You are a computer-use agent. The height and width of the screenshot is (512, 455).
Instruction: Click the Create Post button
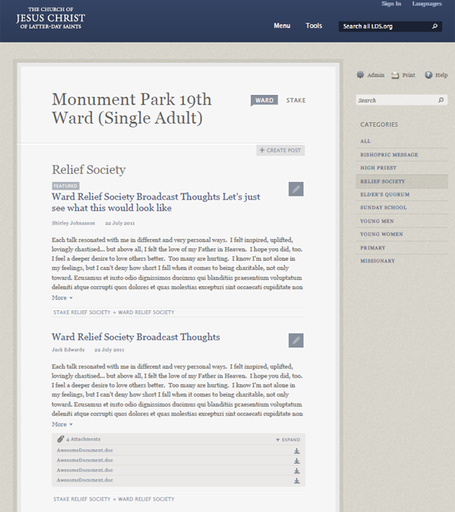click(x=281, y=150)
